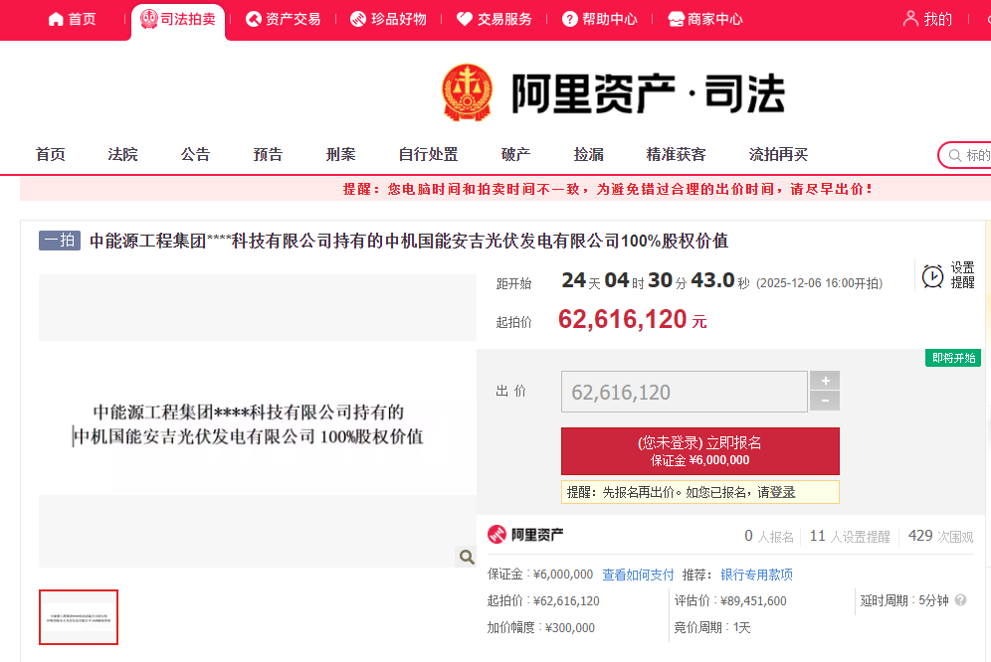Screen dimensions: 991x662
Task: Click the 珍品好物 icon
Action: pos(358,20)
